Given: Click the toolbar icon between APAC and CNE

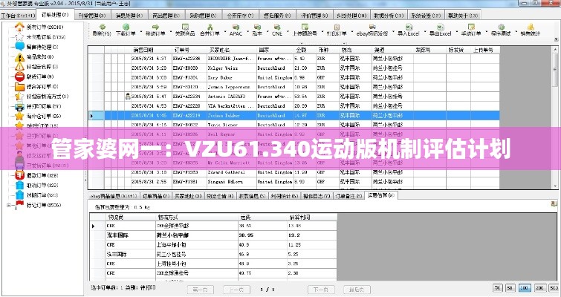Looking at the screenshot, I should (257, 27).
